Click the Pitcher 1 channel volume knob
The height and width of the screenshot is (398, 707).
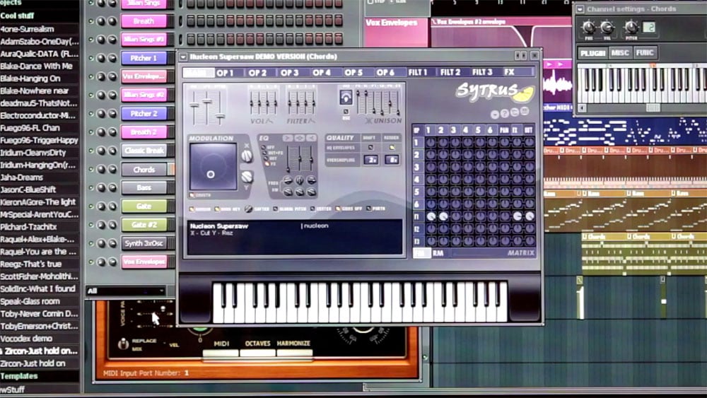coord(112,58)
